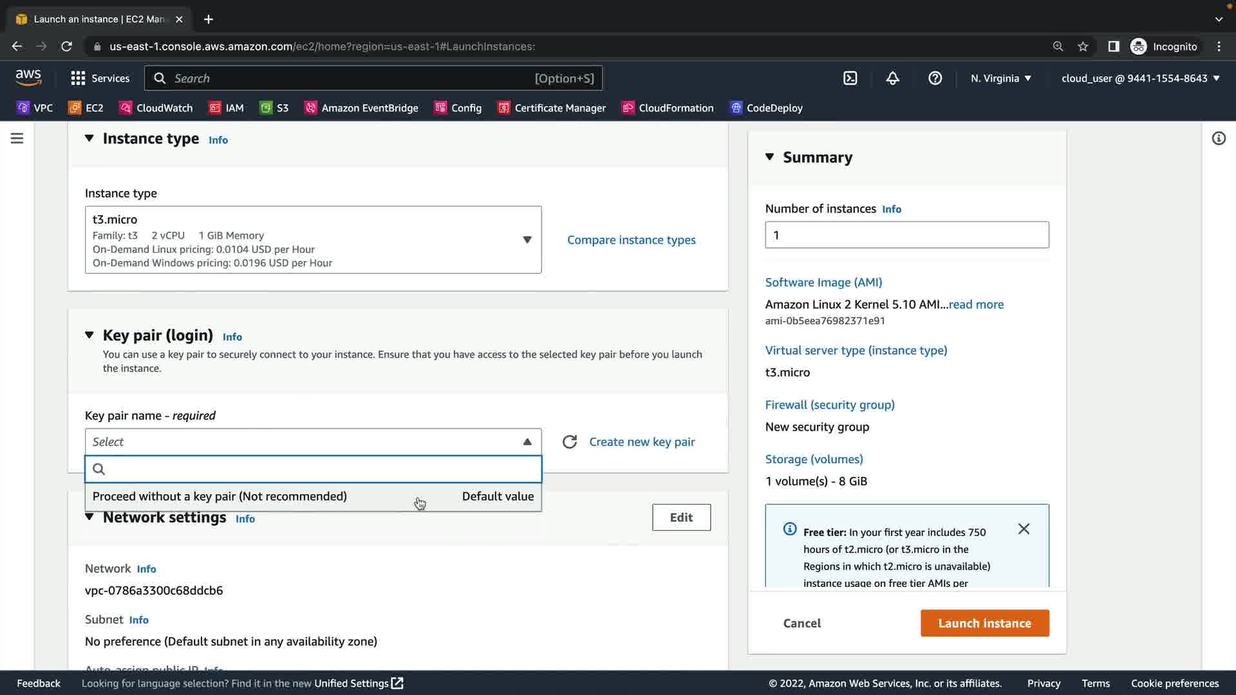
Task: Open the N. Virginia region selector
Action: [1000, 79]
